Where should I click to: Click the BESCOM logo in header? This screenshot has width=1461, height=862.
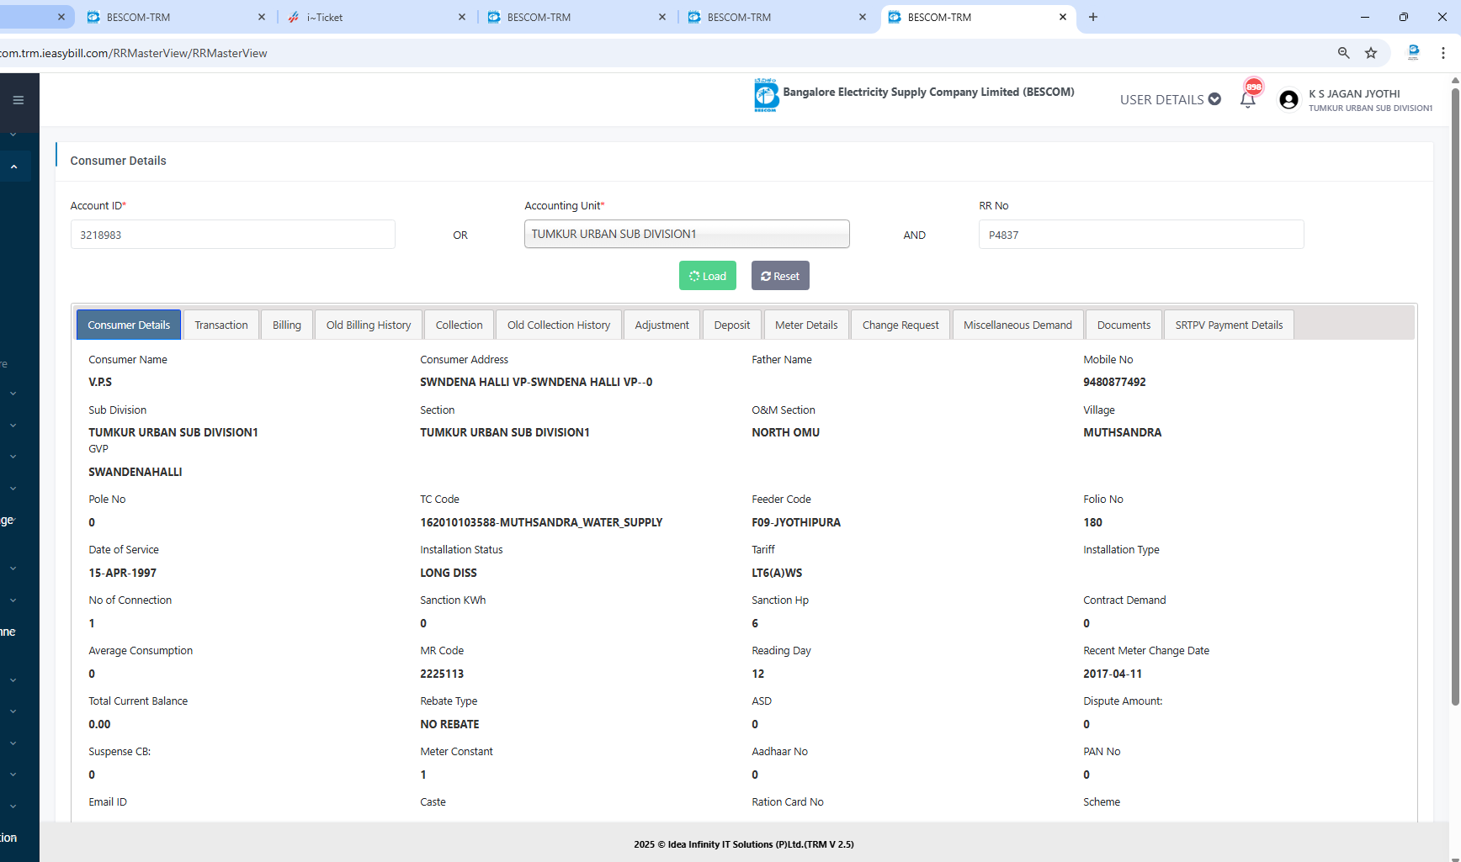tap(766, 95)
